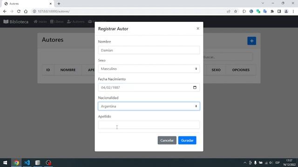Screen dimensions: 298x167
Task: Click the browser home icon
Action: (26, 11)
